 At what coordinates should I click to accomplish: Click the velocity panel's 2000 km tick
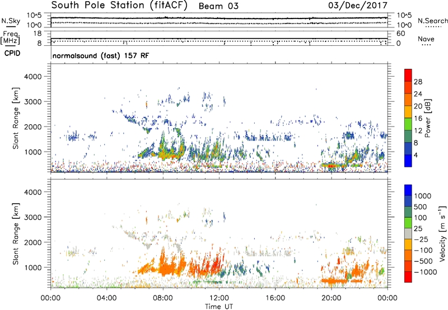pos(33,242)
